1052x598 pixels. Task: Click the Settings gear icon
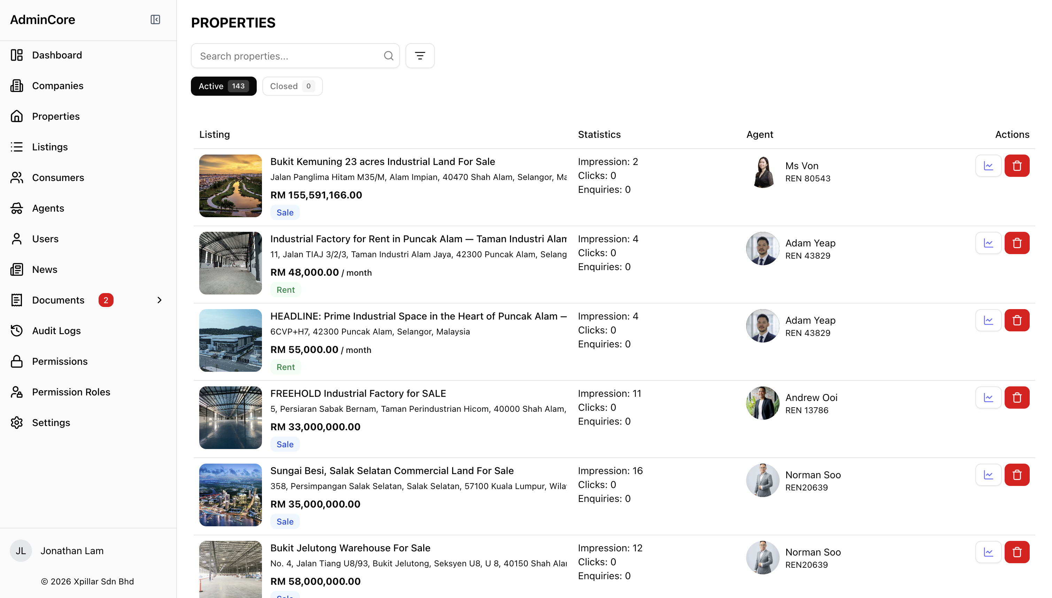tap(16, 423)
